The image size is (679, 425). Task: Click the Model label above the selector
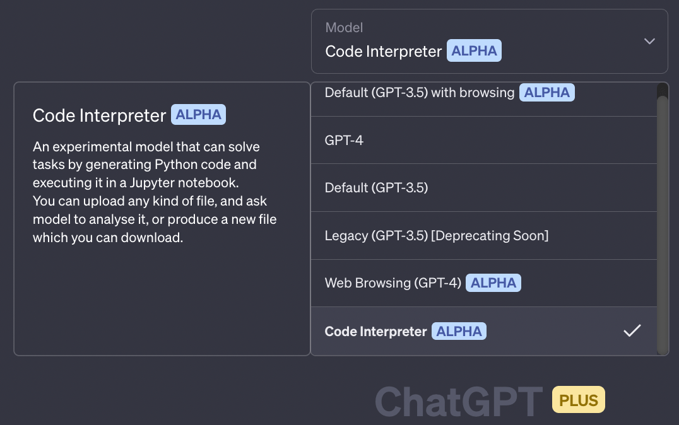[x=343, y=27]
